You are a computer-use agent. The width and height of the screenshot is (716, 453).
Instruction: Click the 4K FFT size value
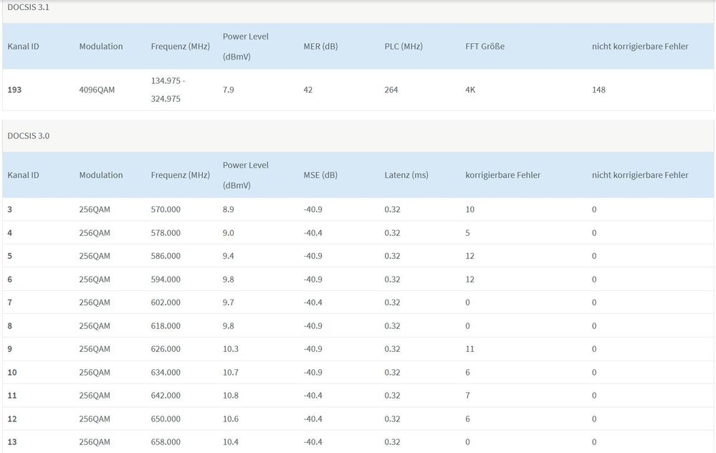point(471,90)
